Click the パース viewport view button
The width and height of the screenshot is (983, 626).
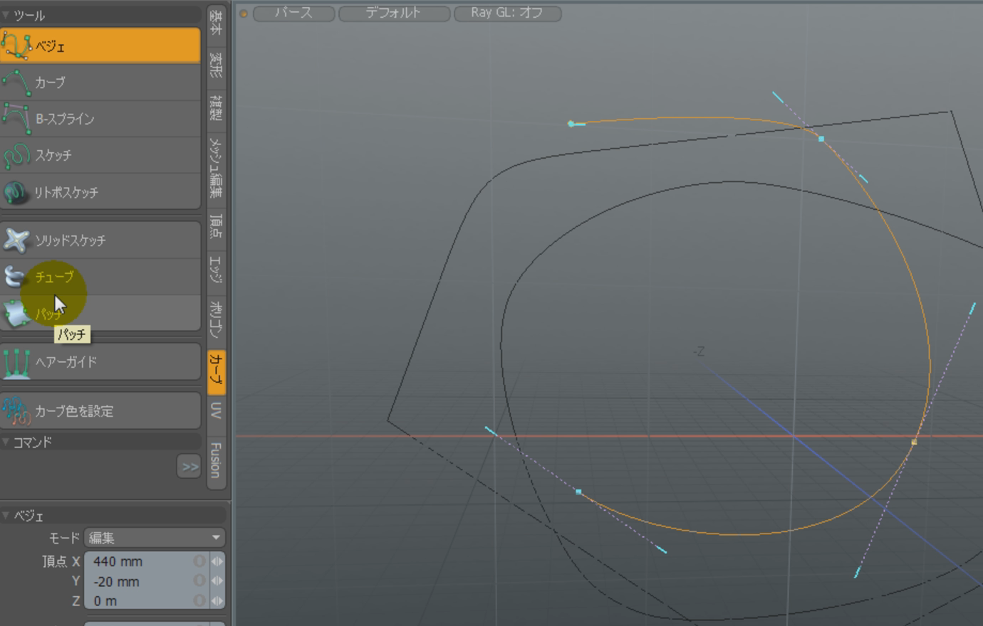tap(293, 13)
